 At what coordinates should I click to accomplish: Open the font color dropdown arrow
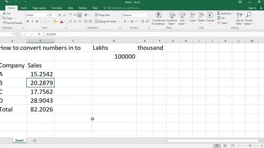click(65, 21)
